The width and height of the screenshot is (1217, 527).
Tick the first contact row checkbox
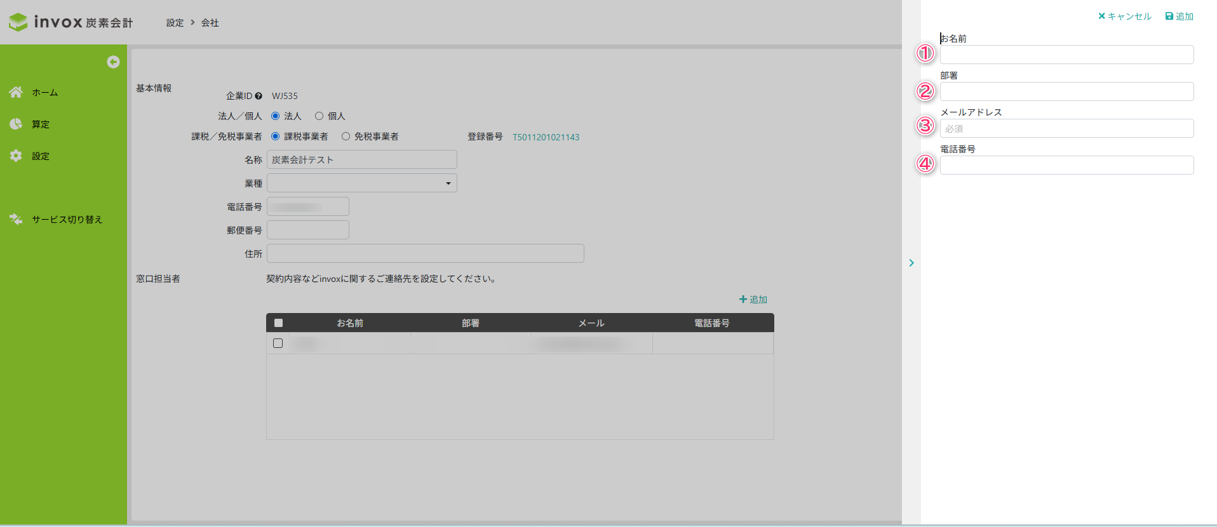[278, 343]
